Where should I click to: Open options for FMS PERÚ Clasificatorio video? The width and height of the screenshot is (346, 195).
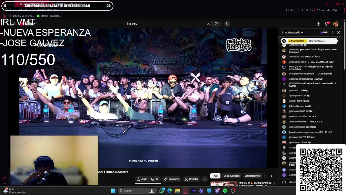point(274,183)
